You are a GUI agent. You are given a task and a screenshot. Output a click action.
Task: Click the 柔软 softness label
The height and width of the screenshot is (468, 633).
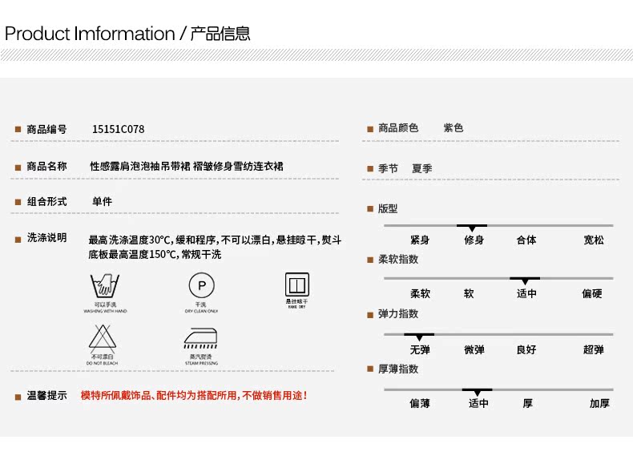[420, 293]
